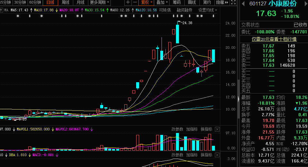
Task: Switch to the 60分钟 chart tab
Action: (x=35, y=3)
